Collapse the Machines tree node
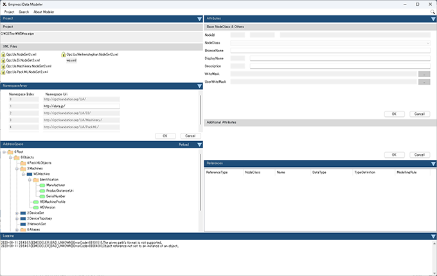 pyautogui.click(x=17, y=169)
